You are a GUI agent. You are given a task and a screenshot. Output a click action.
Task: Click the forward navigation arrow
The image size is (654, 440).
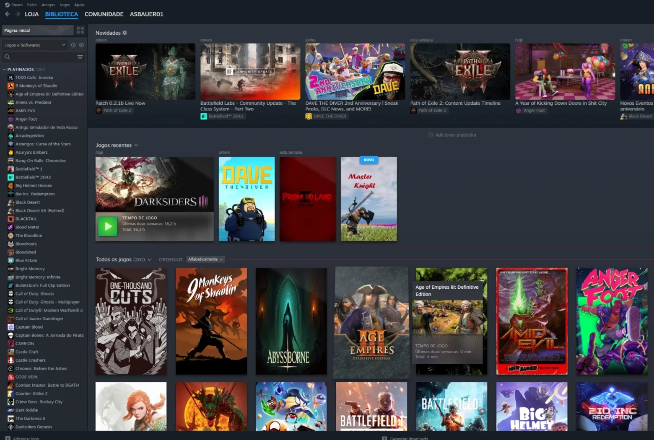pyautogui.click(x=18, y=14)
